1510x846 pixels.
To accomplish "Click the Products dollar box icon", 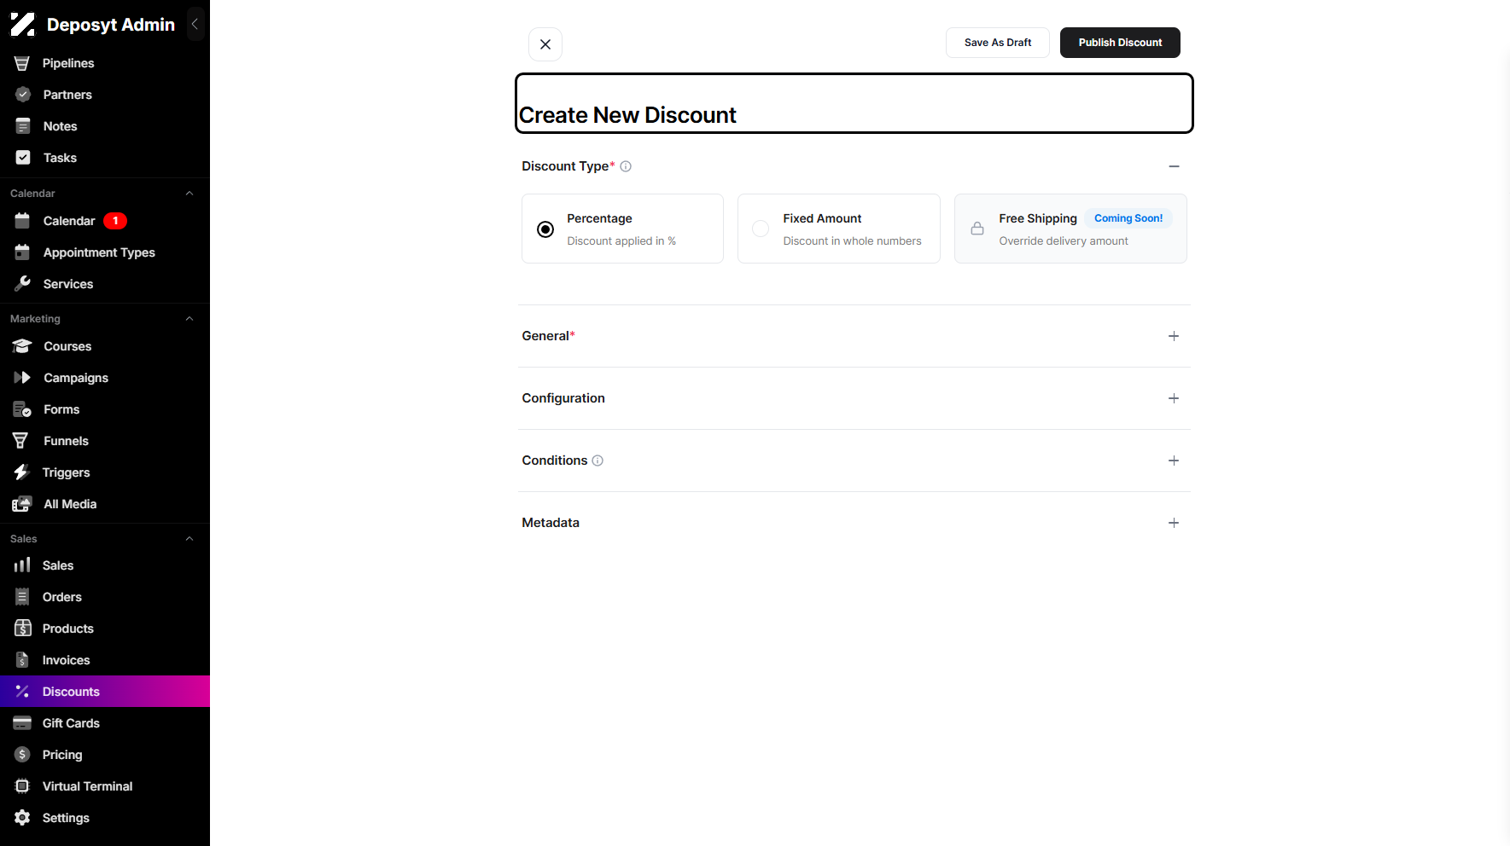I will [x=23, y=629].
